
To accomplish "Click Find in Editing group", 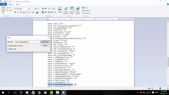I will 85,8.
